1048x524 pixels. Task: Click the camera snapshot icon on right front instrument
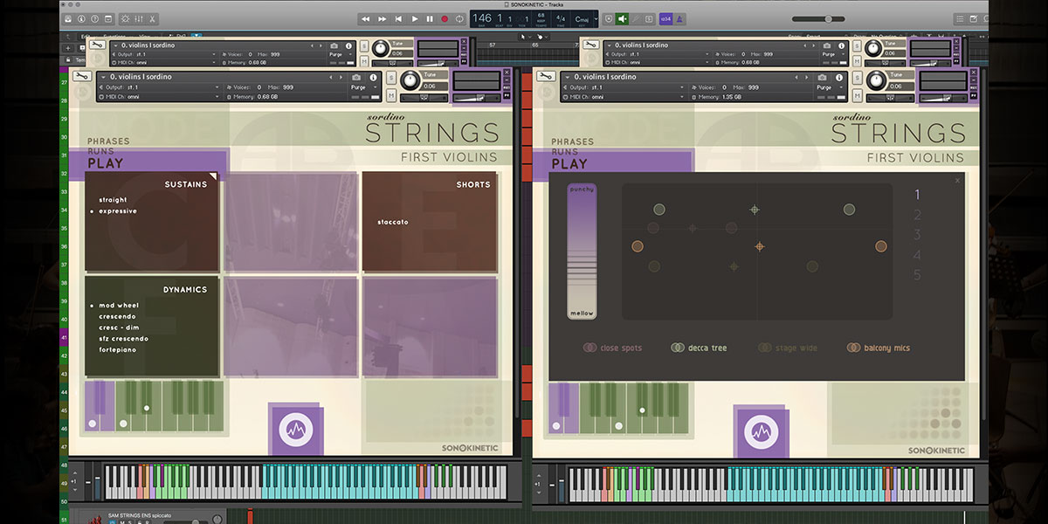click(823, 77)
